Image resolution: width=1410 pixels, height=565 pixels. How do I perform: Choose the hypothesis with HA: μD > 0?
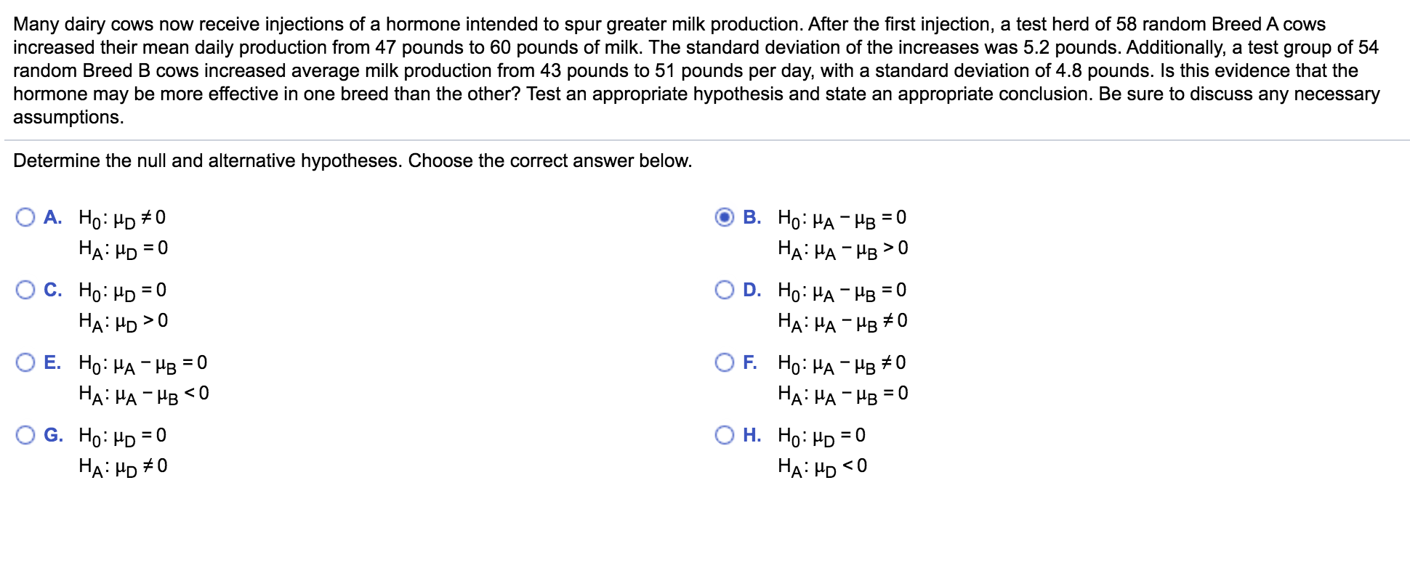[x=26, y=290]
